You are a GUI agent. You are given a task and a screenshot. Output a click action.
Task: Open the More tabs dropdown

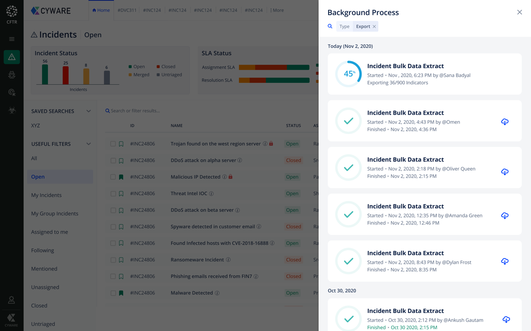pos(277,10)
